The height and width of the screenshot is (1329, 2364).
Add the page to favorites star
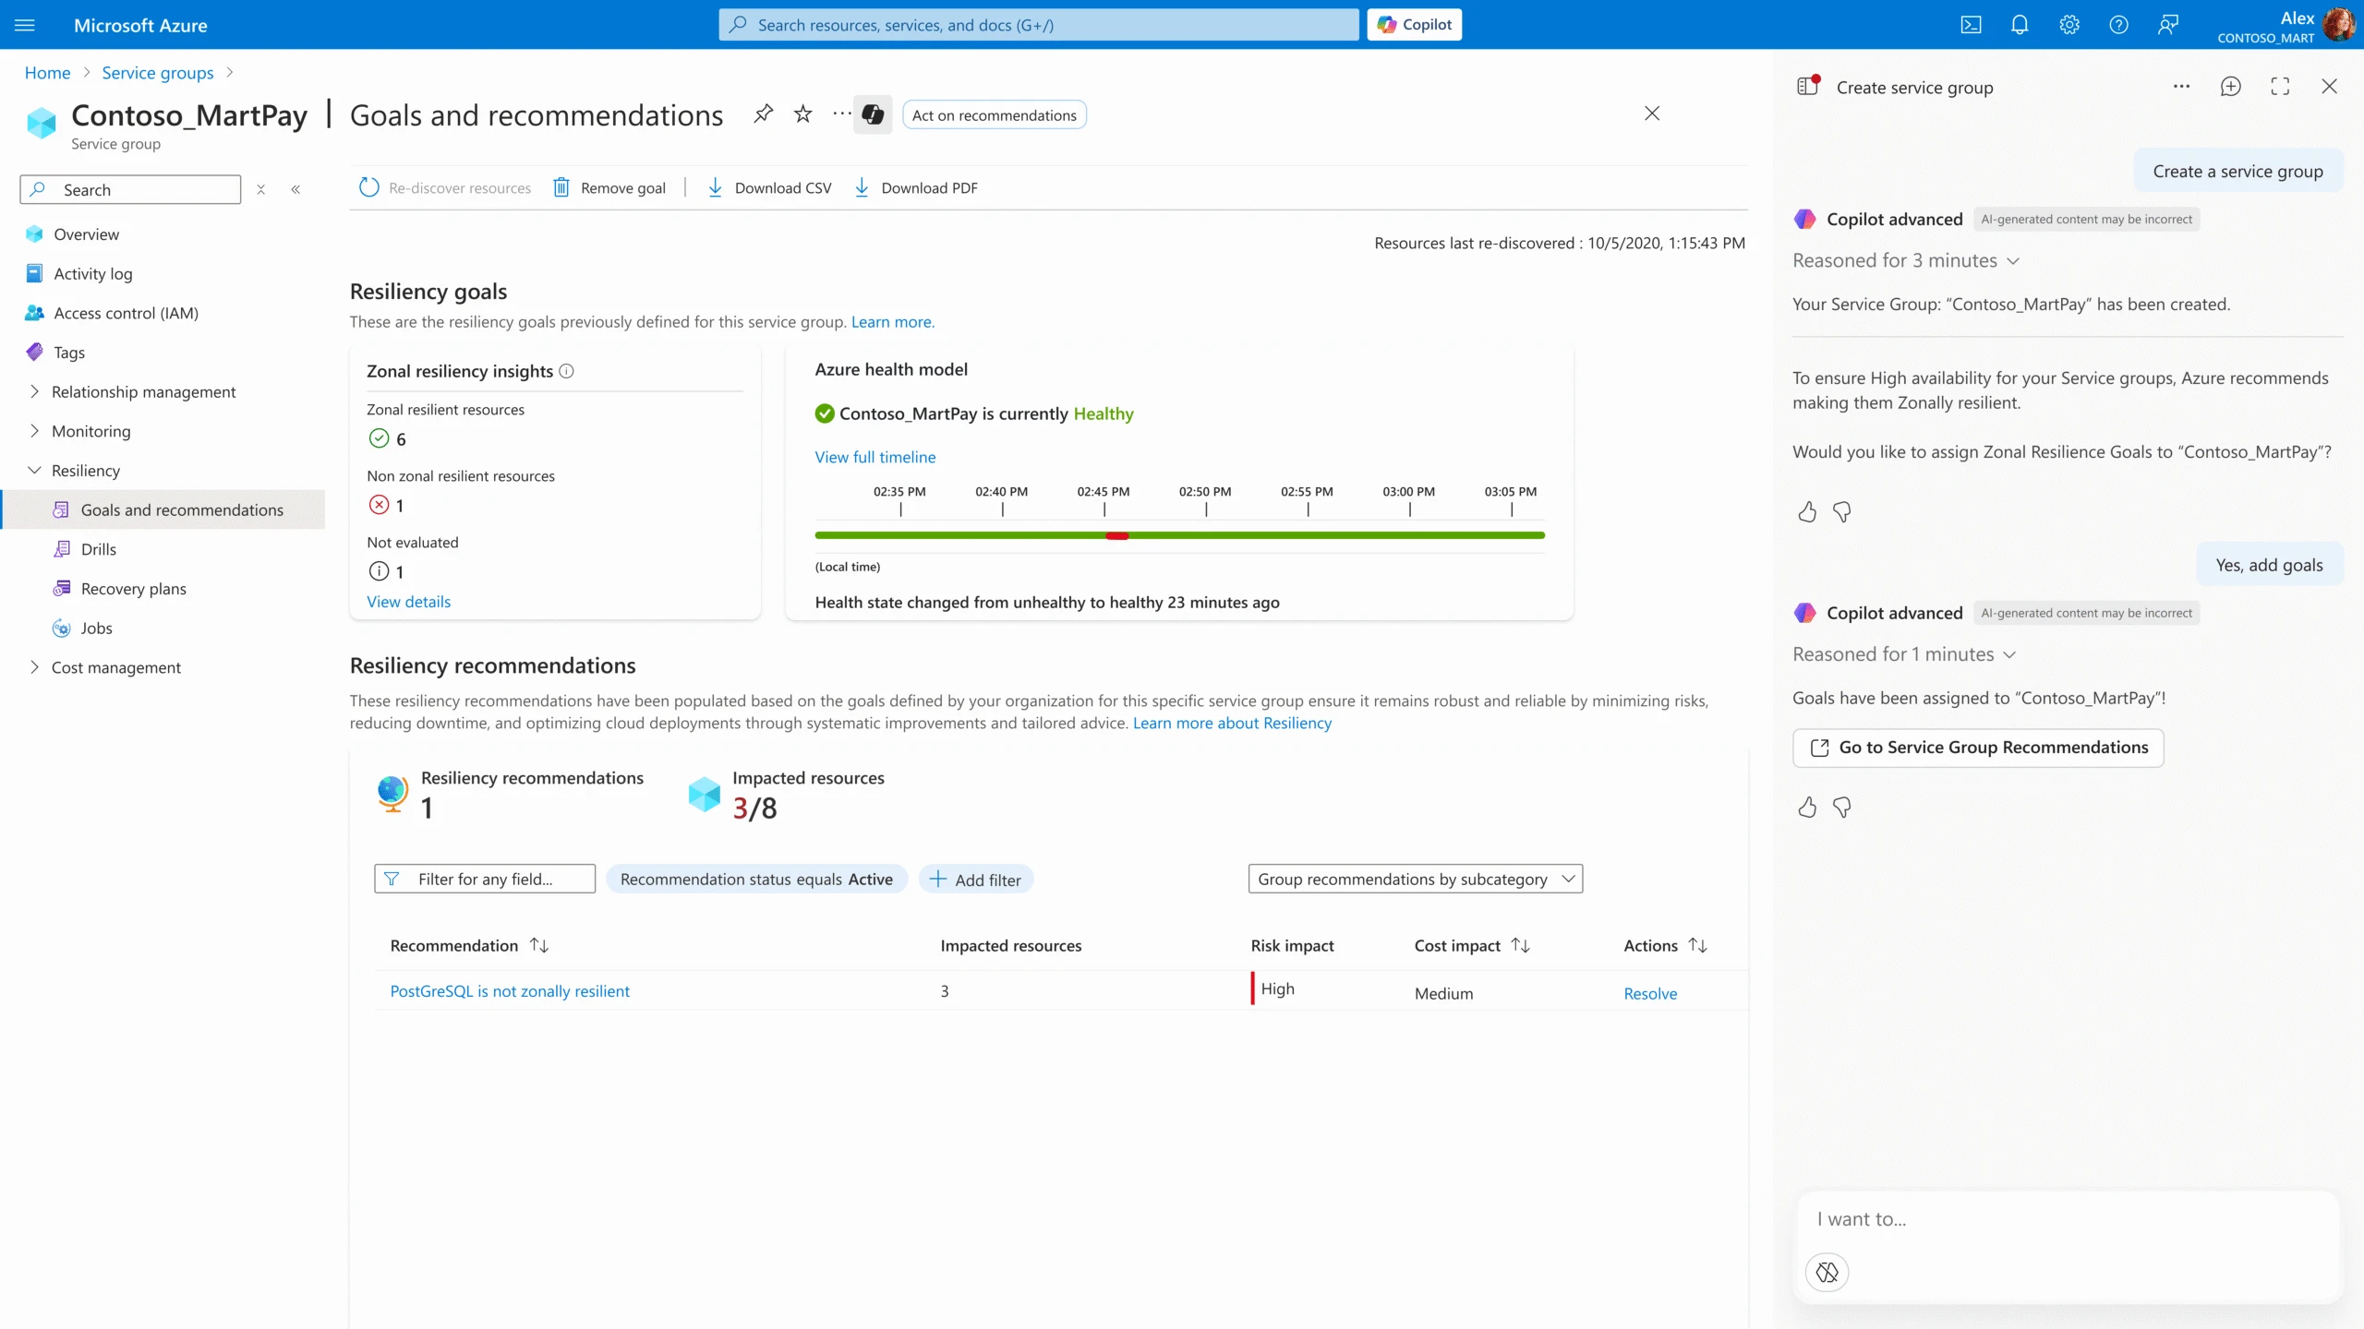point(803,114)
